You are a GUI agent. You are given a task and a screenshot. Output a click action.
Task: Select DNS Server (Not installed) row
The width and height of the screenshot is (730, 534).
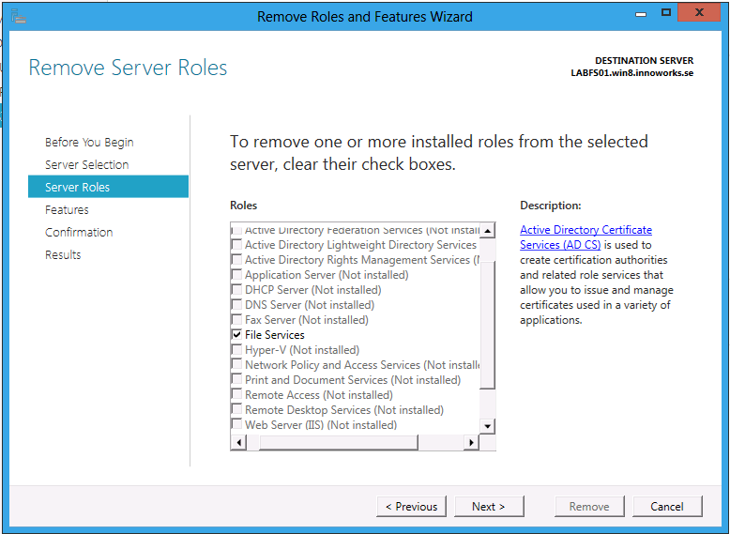click(x=310, y=304)
